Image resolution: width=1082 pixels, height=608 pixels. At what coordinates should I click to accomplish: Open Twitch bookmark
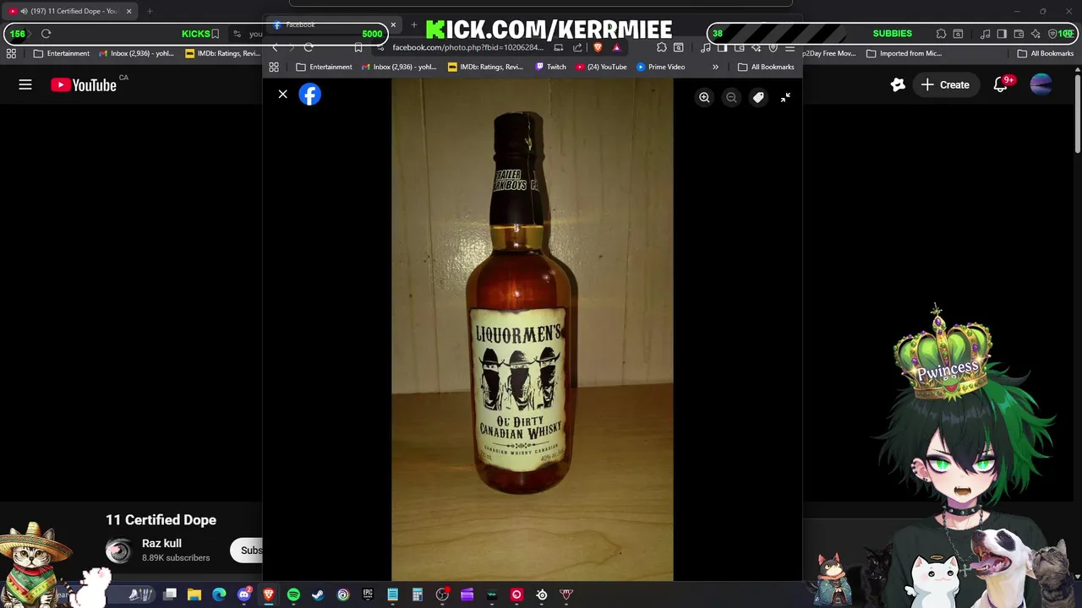(550, 67)
